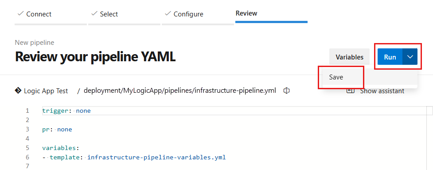Click the Show assistant panel icon

[x=351, y=91]
